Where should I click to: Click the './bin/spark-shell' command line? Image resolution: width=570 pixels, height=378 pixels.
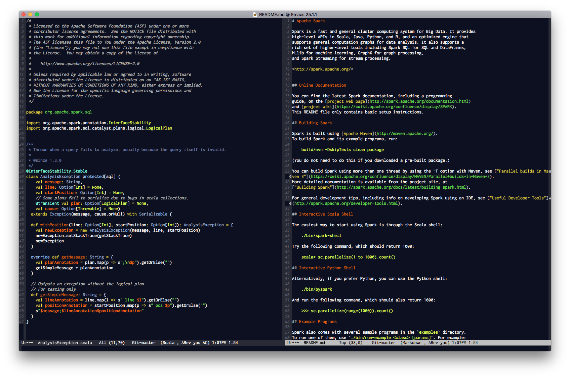[x=321, y=236]
